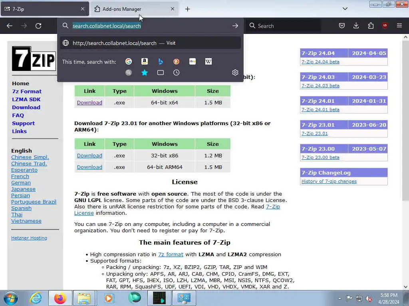Image resolution: width=409 pixels, height=306 pixels.
Task: Select the gray magnifier search engine icon
Action: coord(128,73)
